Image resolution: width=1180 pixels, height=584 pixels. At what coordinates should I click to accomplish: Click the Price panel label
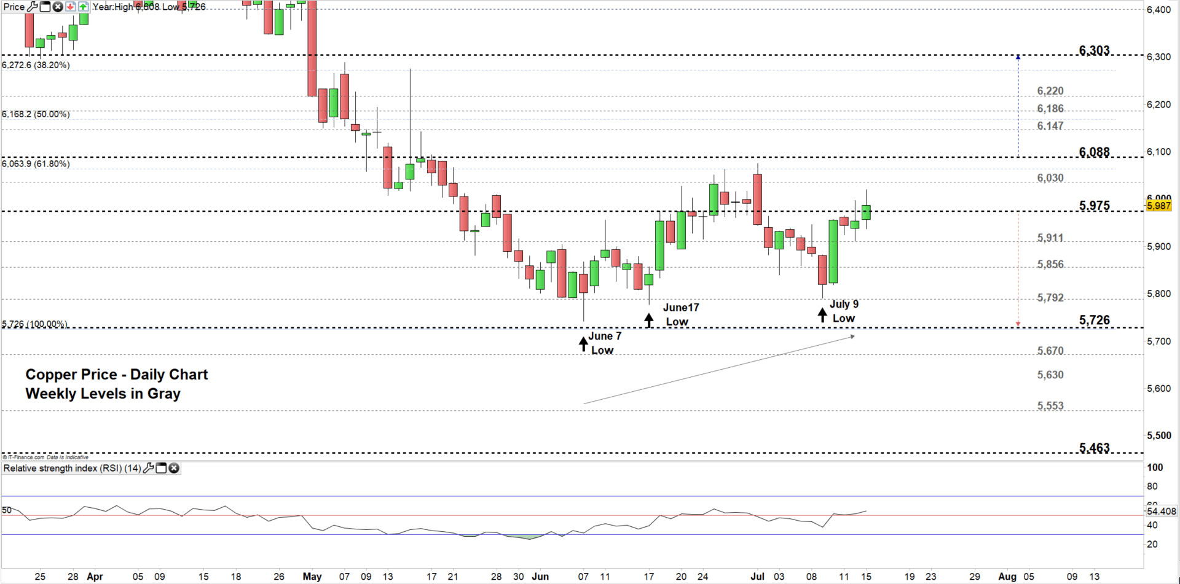14,7
